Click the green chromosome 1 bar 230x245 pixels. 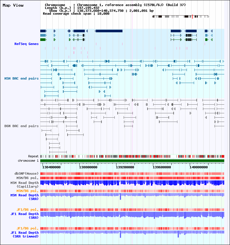(132, 161)
